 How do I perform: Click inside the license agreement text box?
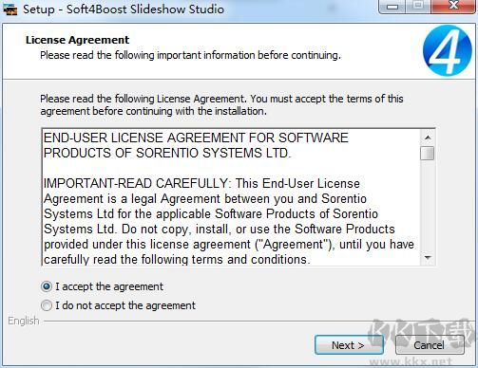[231, 197]
